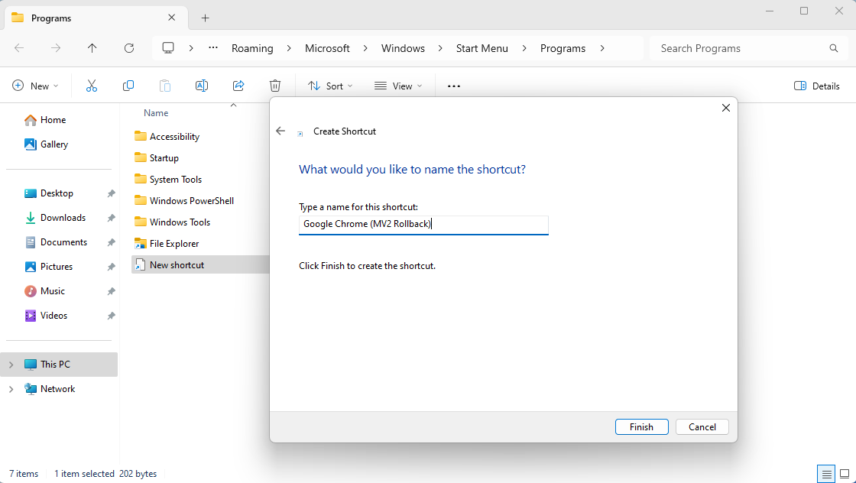Viewport: 856px width, 483px height.
Task: Click the up-one-level arrow icon
Action: click(x=92, y=48)
